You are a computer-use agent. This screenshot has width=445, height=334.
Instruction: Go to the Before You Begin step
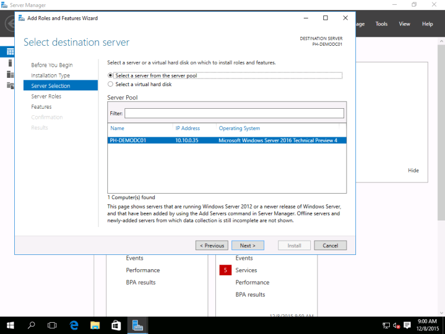52,65
